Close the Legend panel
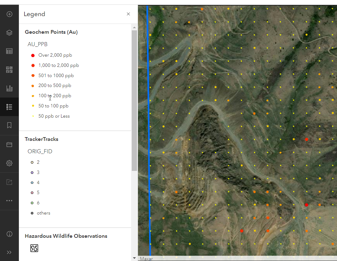The image size is (337, 261). pos(128,14)
